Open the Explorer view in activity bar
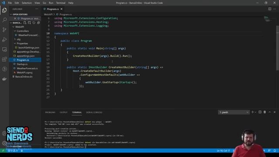 (x=4, y=10)
